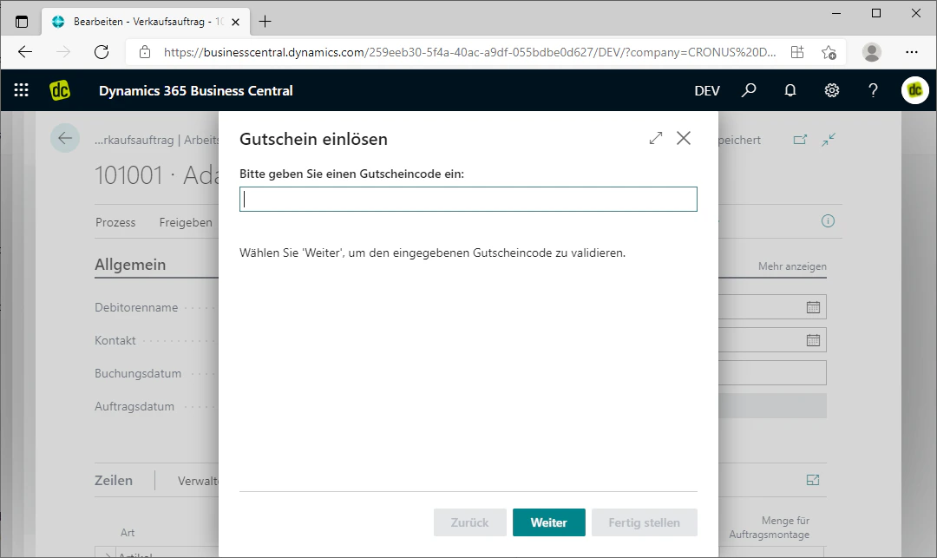Collapse the page with the arrows icon
Viewport: 937px width, 558px height.
coord(829,139)
